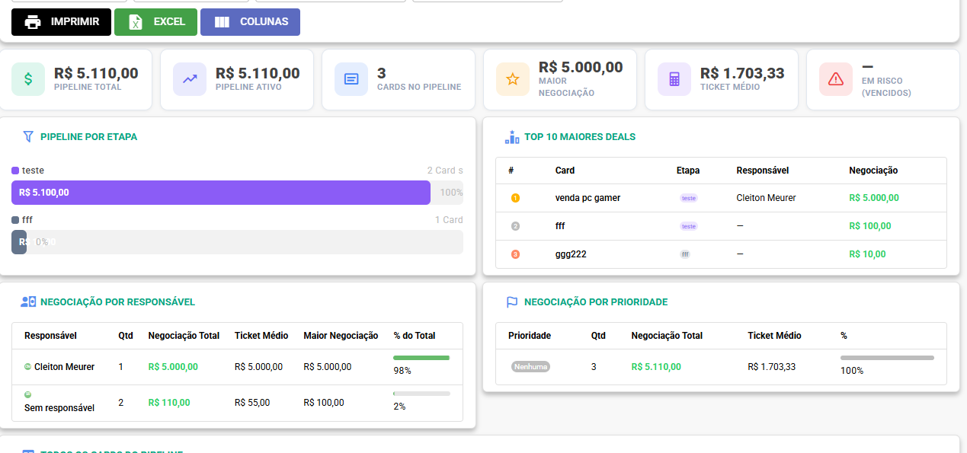967x453 pixels.
Task: Select the card icon beside Cards no Pipeline
Action: [351, 79]
